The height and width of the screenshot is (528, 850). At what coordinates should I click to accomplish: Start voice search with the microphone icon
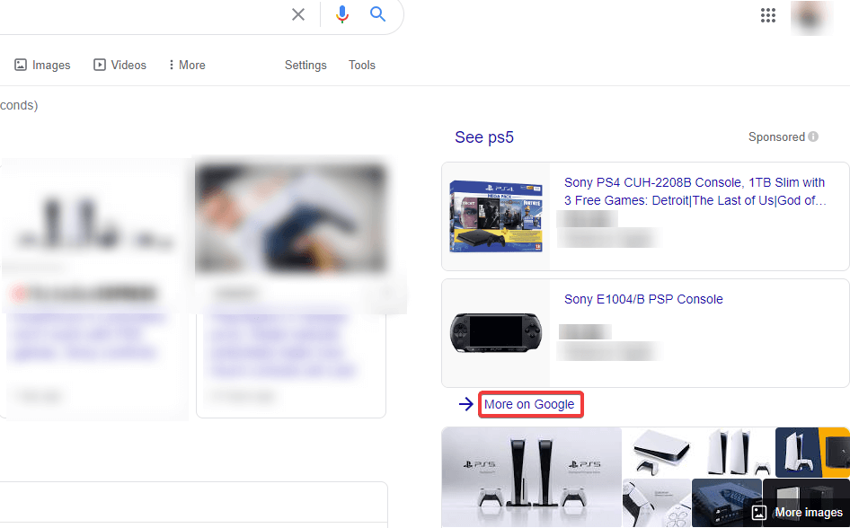click(x=342, y=14)
